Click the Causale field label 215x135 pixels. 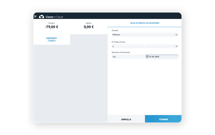point(115,31)
